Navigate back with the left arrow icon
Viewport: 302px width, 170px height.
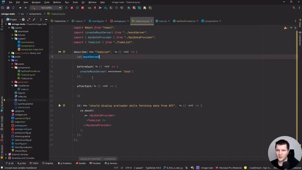(x=20, y=8)
